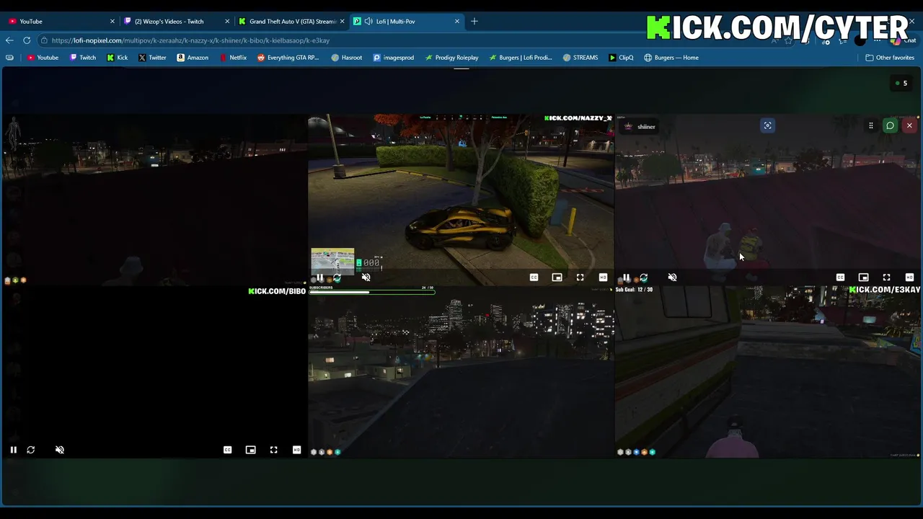Toggle captions on the shiiner stream

tap(840, 278)
